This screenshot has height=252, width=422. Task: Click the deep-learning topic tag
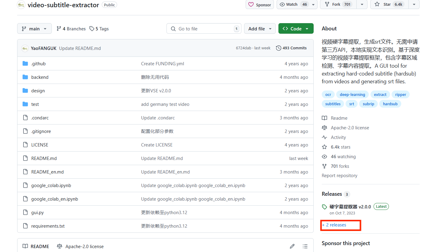pos(352,95)
